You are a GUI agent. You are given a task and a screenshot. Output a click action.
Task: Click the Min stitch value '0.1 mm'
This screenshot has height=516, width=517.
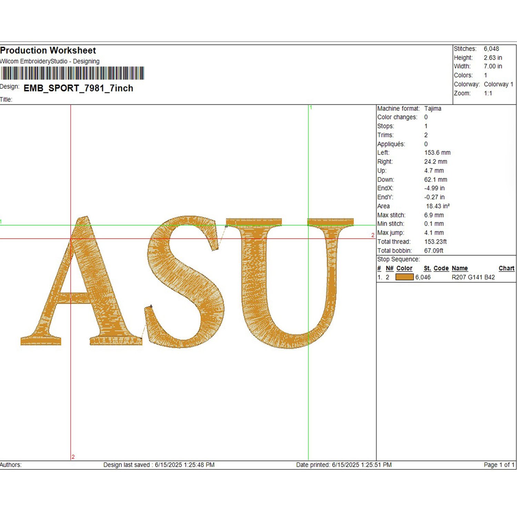(x=434, y=224)
